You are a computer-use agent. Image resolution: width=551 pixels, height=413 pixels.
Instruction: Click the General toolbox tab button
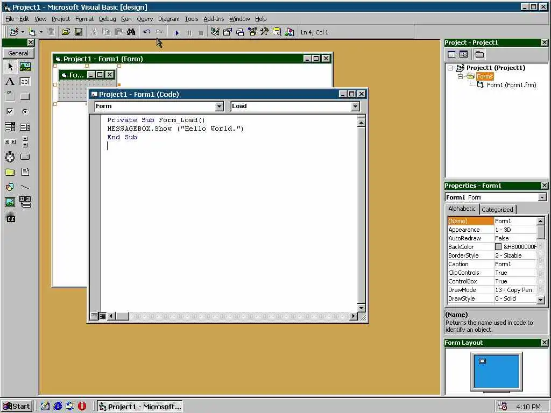(18, 53)
